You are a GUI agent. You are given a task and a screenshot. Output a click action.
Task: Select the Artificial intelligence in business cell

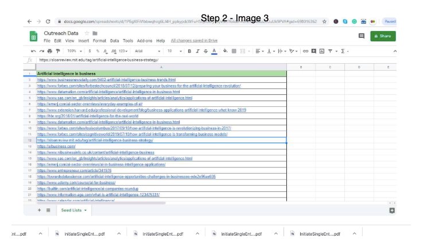coord(161,74)
